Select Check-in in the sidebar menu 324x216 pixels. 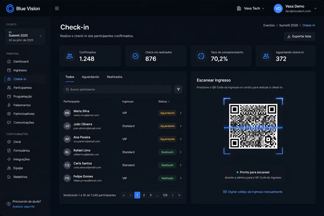[25, 79]
